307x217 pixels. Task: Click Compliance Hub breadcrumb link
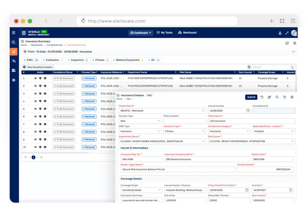click(x=55, y=45)
